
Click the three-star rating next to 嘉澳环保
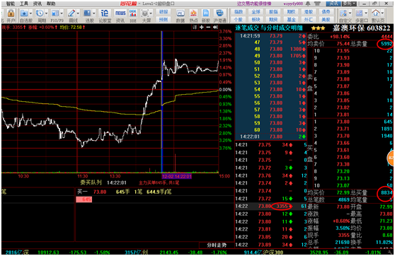(318, 28)
